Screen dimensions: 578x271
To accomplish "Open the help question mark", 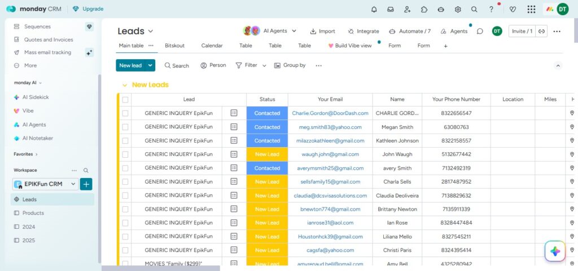I will (x=491, y=10).
